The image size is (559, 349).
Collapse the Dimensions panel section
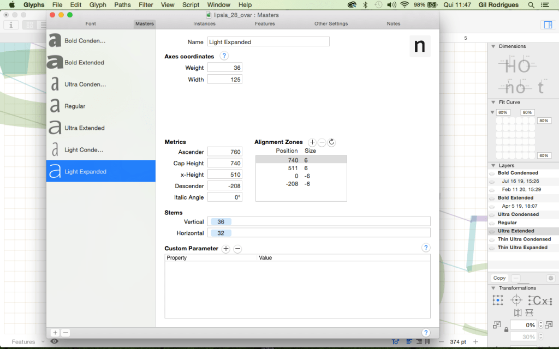(492, 46)
